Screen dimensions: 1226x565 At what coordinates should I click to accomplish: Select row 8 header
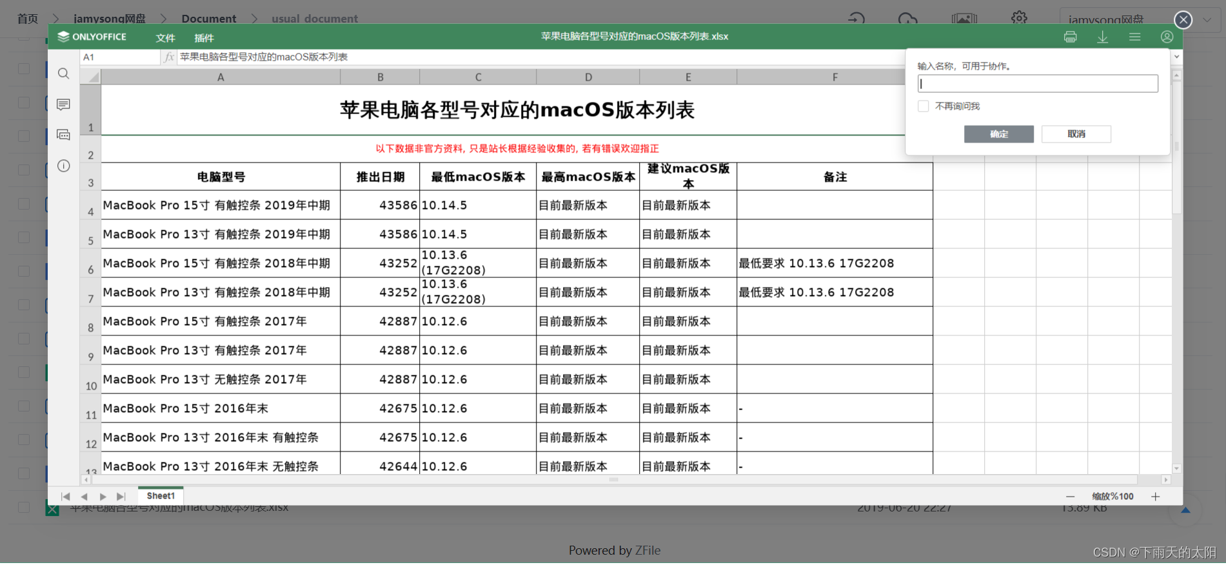tap(90, 321)
